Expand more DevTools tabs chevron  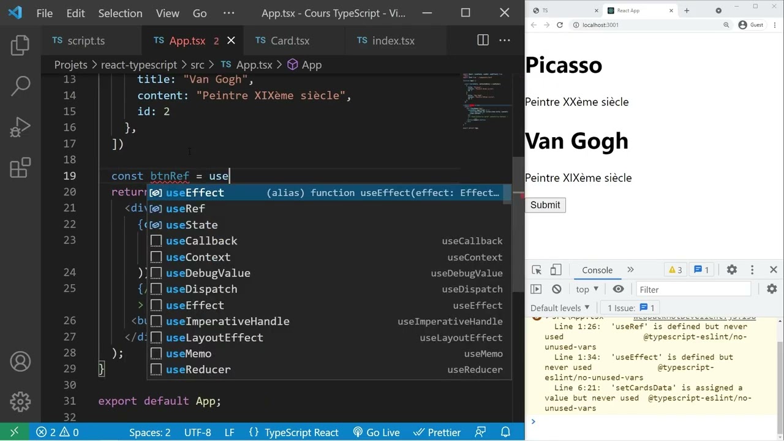click(x=630, y=270)
